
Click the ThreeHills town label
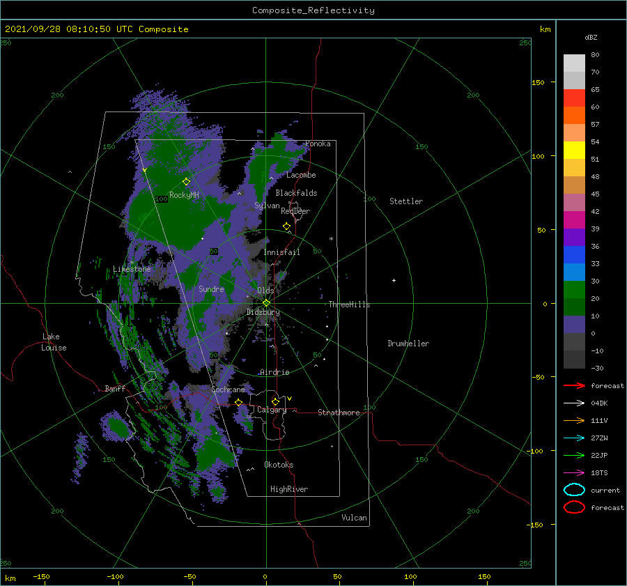349,304
